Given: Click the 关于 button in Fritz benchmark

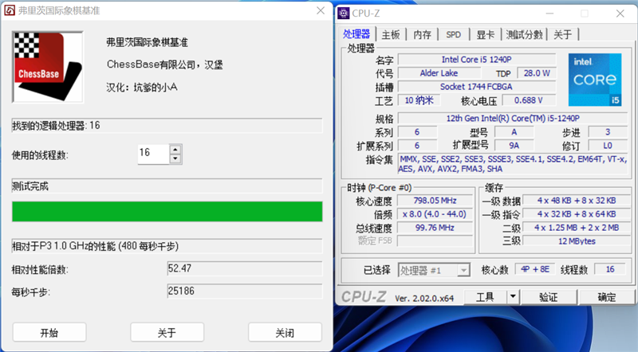Looking at the screenshot, I should click(167, 333).
